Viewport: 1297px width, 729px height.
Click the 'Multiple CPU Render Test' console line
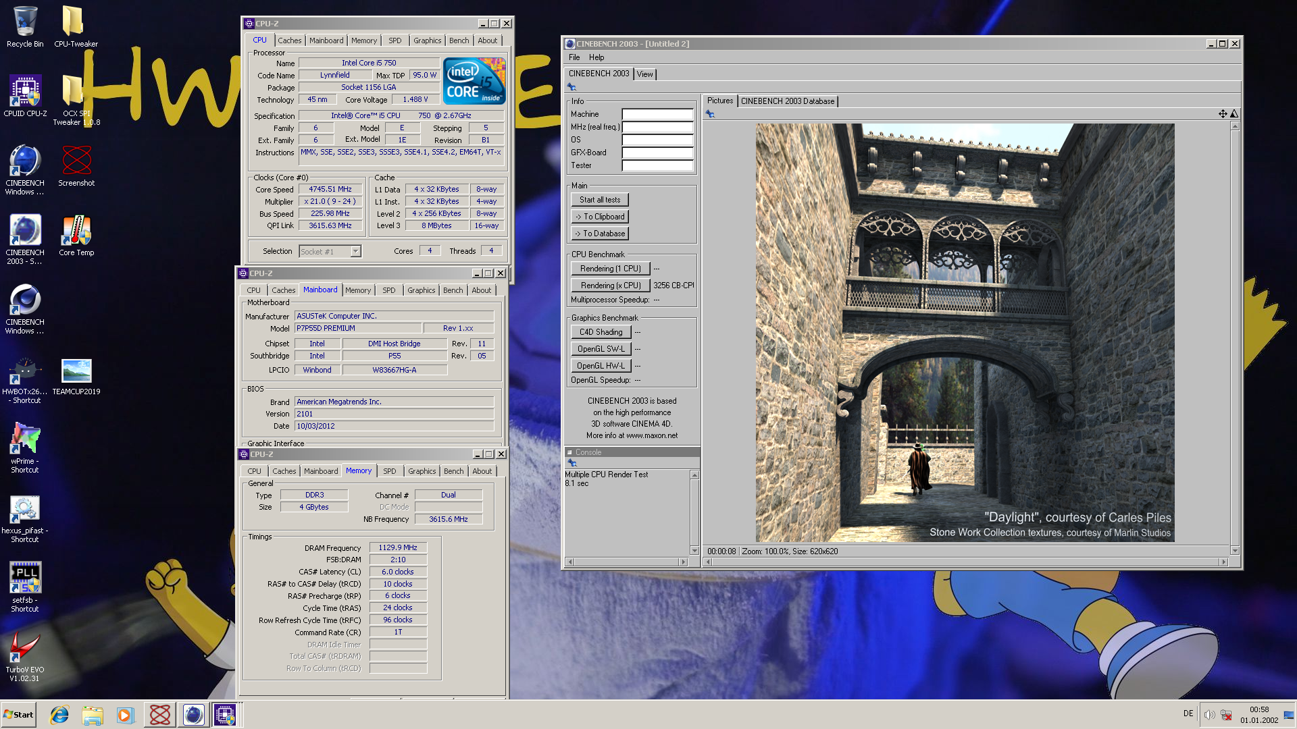(606, 475)
